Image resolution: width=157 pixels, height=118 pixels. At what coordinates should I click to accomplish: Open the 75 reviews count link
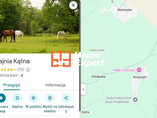pos(21,70)
